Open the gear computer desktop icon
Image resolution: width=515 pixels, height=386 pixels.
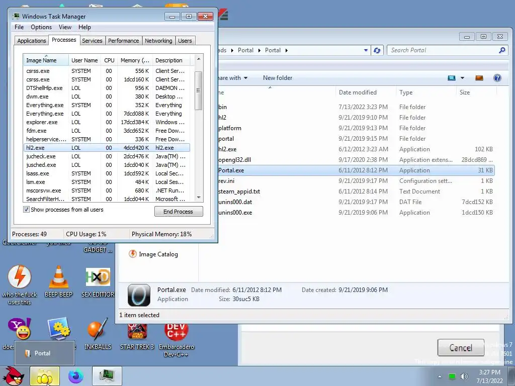pos(58,329)
